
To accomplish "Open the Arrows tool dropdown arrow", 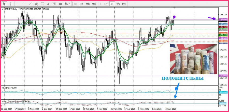I will coord(69,4).
